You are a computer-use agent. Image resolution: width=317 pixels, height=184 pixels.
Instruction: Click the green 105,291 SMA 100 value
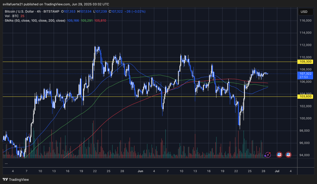point(86,20)
